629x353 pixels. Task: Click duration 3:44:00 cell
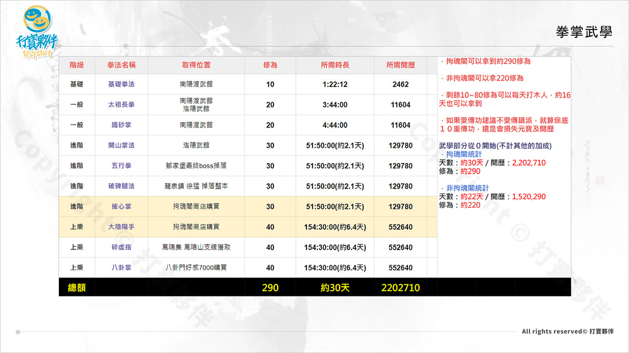(335, 105)
